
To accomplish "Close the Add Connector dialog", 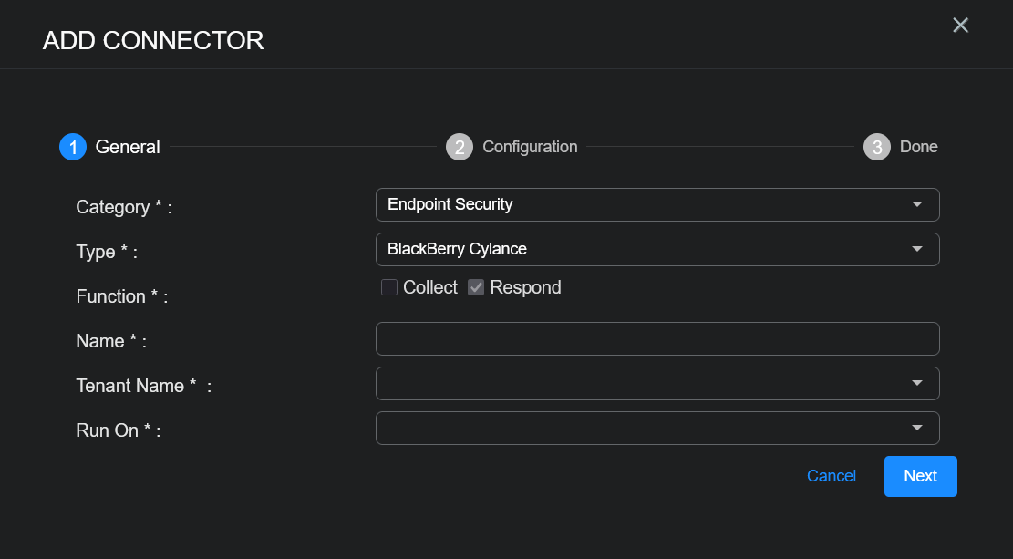I will [x=960, y=26].
